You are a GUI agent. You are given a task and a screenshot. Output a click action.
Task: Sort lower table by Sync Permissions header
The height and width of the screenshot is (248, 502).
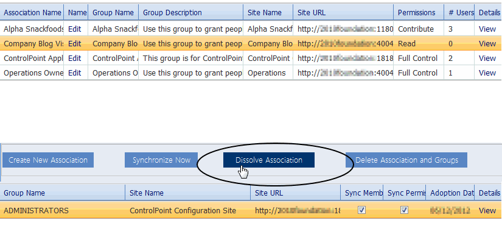(405, 193)
